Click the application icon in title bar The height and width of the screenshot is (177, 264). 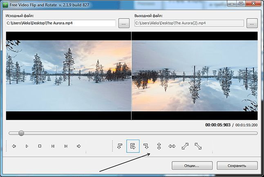[6, 5]
